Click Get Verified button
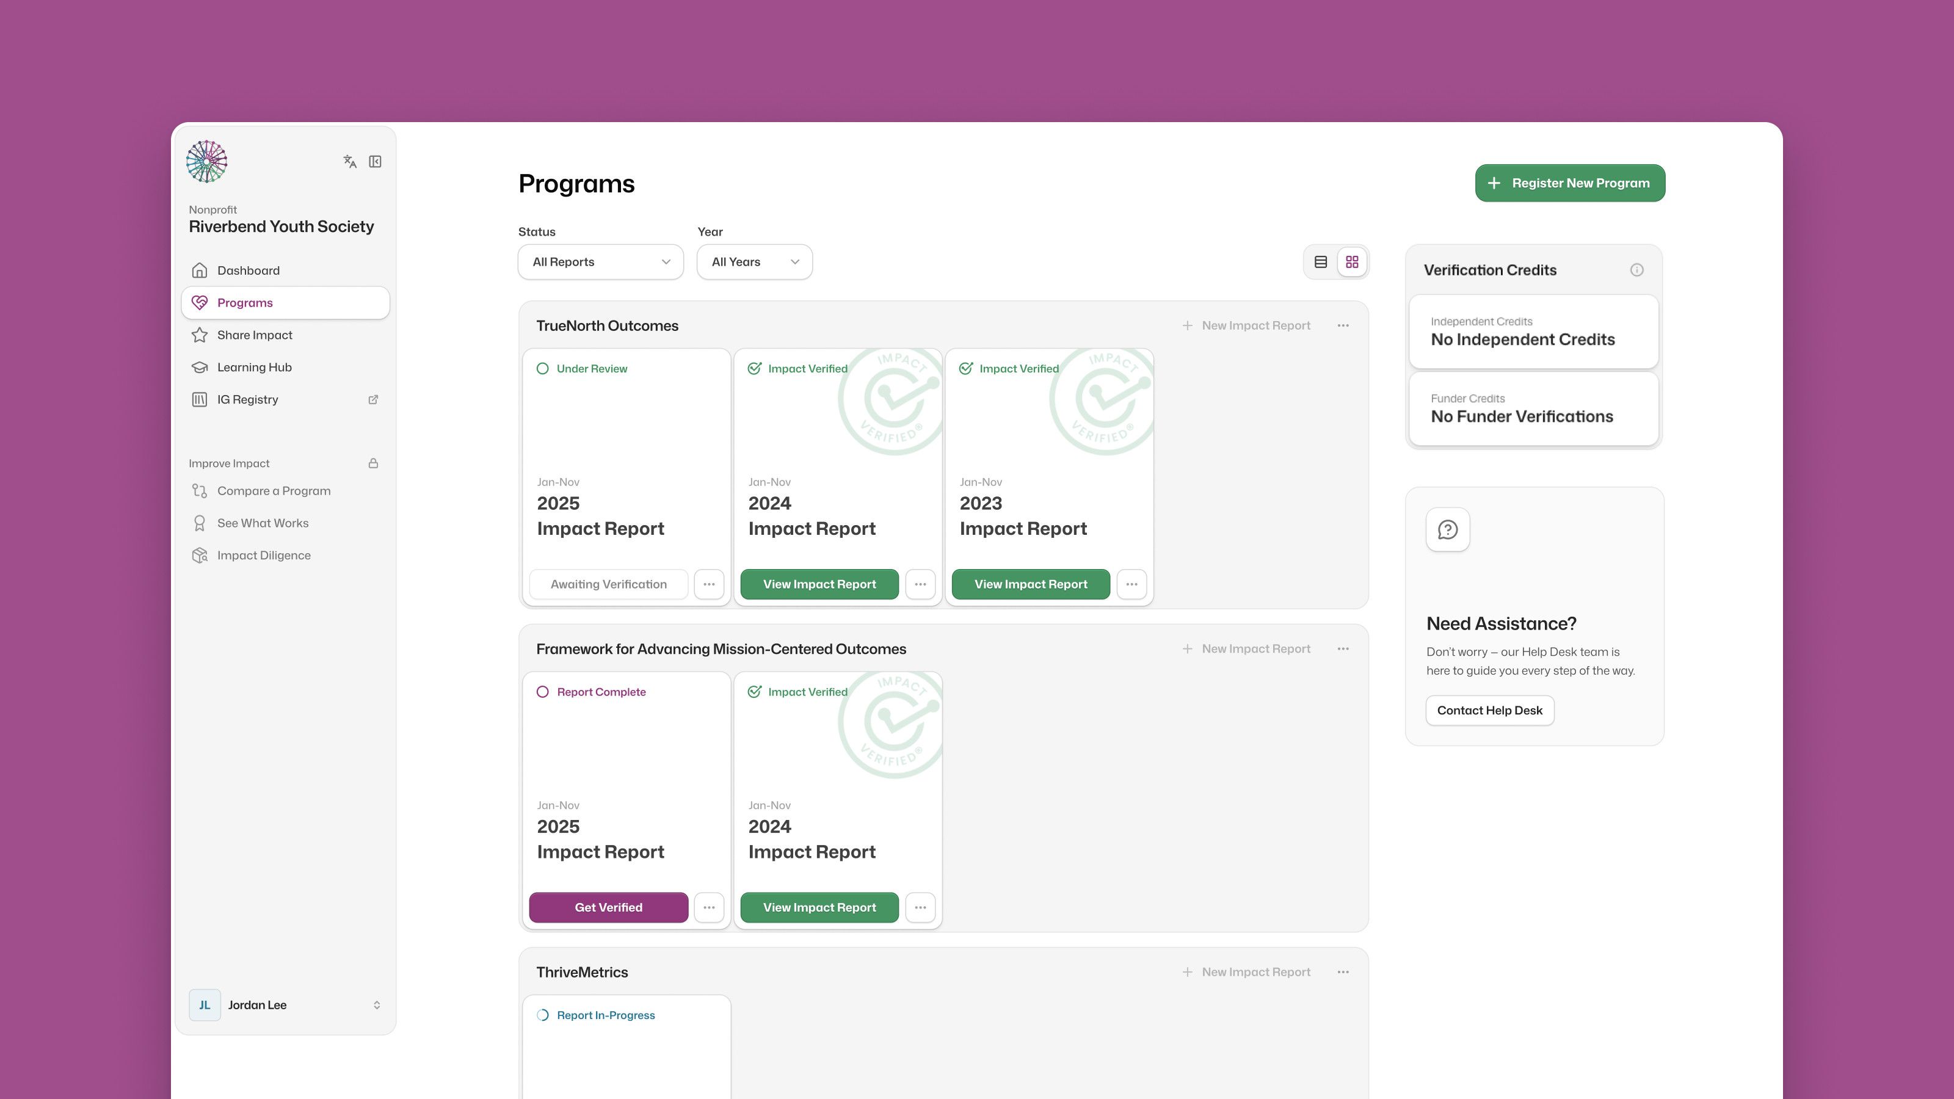The width and height of the screenshot is (1954, 1099). [608, 908]
